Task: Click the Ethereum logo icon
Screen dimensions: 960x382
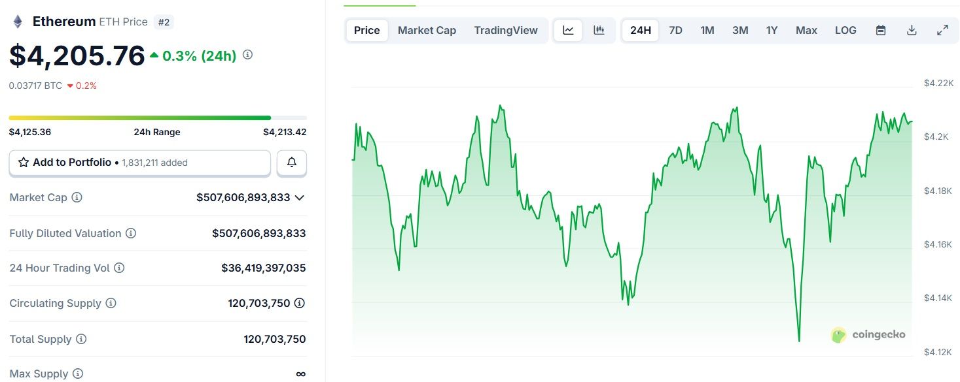Action: coord(16,20)
